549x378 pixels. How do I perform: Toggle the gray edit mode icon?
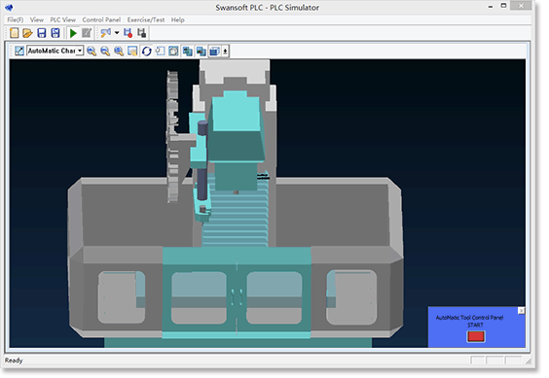pyautogui.click(x=87, y=33)
